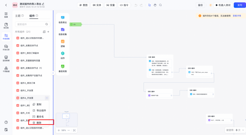
Task: Activate the hand pan tool
Action: tap(155, 5)
